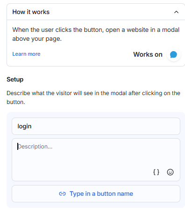Click into the Description text area
The height and width of the screenshot is (215, 185).
tap(96, 160)
